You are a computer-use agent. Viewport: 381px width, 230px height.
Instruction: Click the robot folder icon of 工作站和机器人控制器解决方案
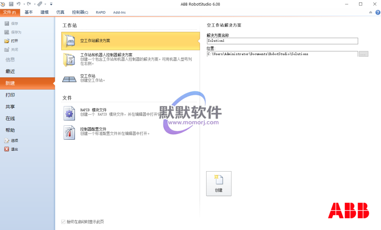point(69,60)
